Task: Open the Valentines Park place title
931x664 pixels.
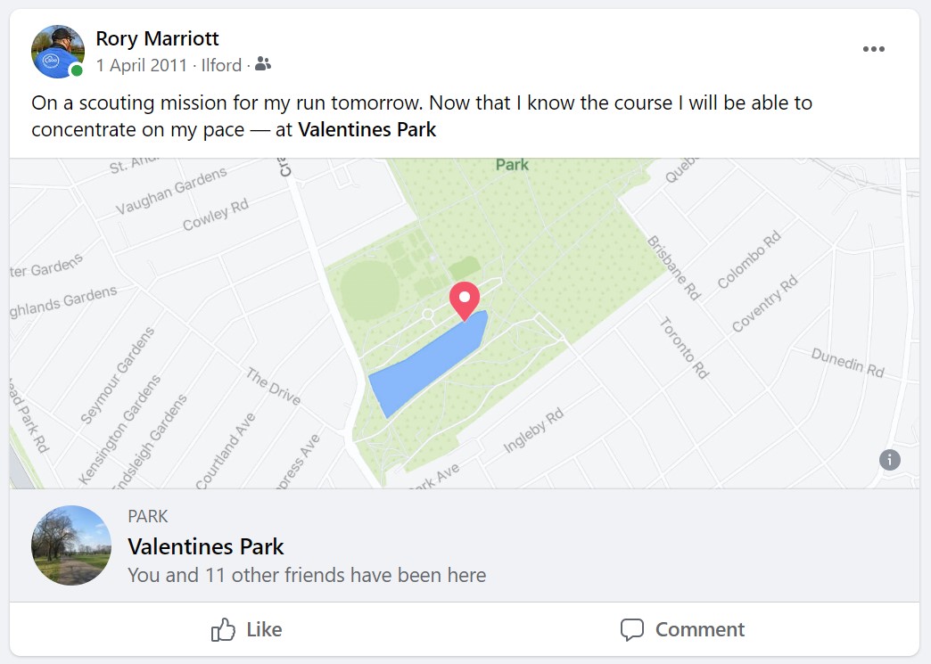Action: pyautogui.click(x=206, y=546)
